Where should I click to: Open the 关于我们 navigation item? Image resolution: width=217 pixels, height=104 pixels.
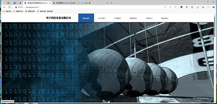tap(102, 18)
